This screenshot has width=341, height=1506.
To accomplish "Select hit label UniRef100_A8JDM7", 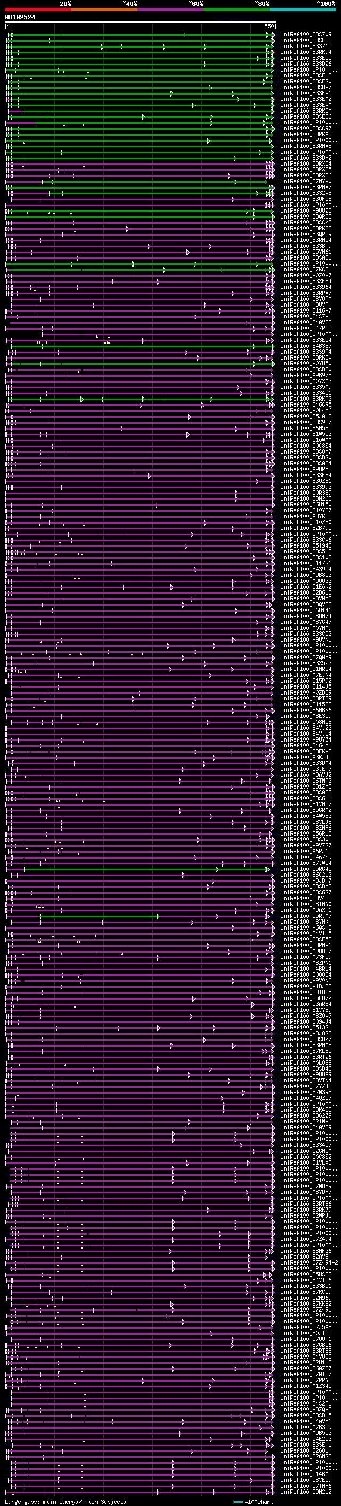I will pos(306,880).
